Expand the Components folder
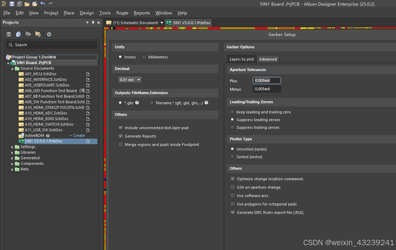The width and height of the screenshot is (396, 250). point(12,164)
